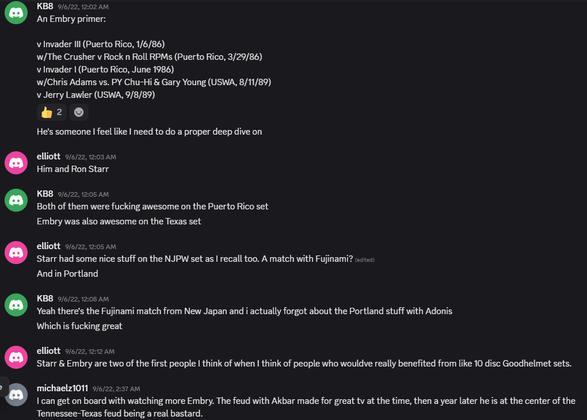587x420 pixels.
Task: Open elliott's pink avatar on 12:05 AM message
Action: [16, 252]
